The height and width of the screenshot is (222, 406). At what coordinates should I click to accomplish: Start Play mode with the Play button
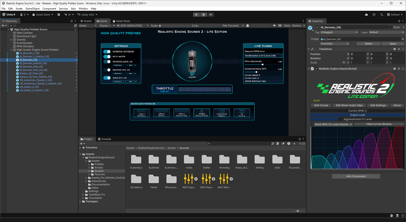(196, 15)
